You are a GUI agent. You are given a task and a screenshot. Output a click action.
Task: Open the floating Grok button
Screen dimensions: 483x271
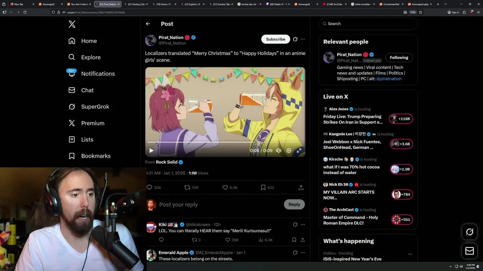(x=470, y=232)
